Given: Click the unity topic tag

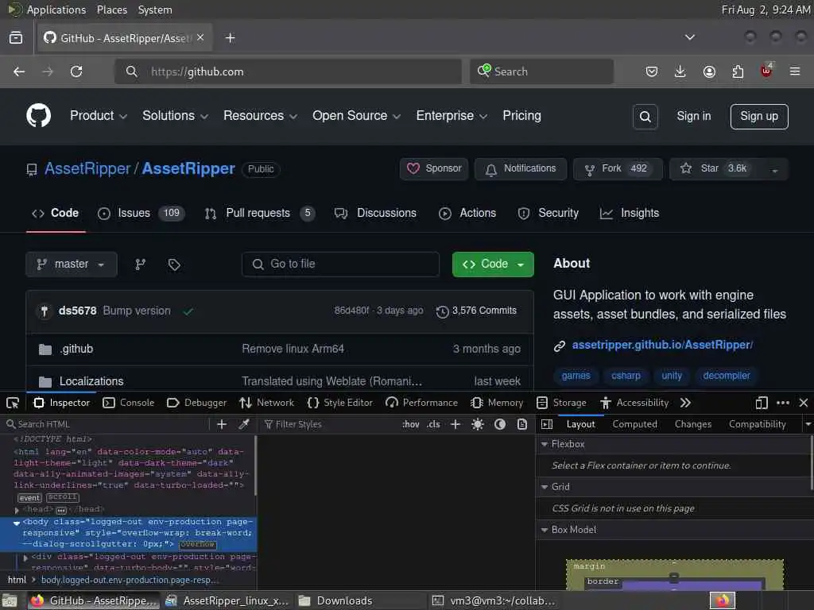Looking at the screenshot, I should coord(671,376).
